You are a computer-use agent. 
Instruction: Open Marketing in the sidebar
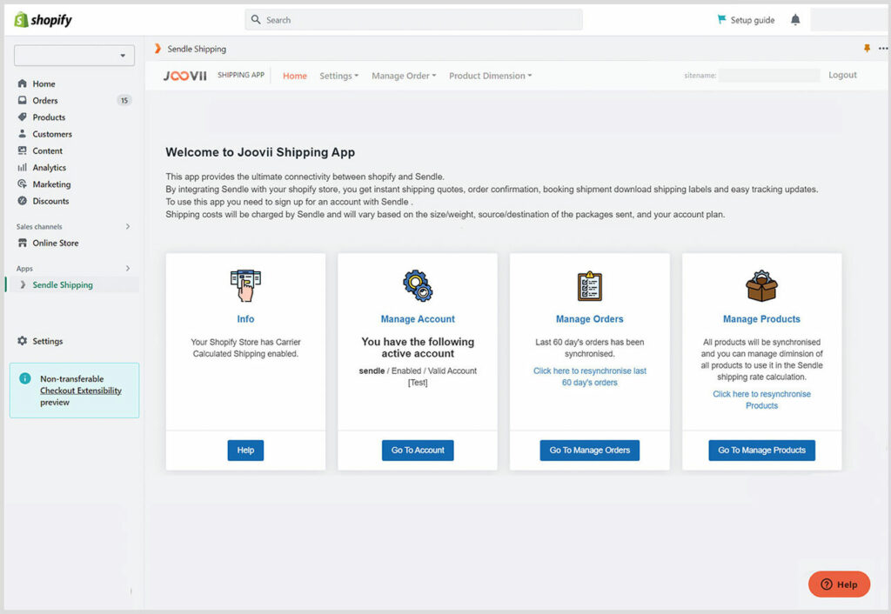51,184
